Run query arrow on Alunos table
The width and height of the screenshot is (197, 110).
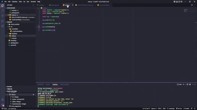point(33,95)
